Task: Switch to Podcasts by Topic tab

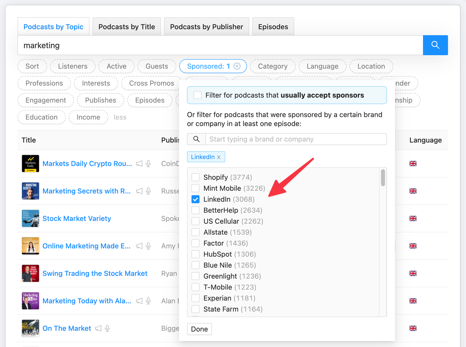Action: point(53,27)
